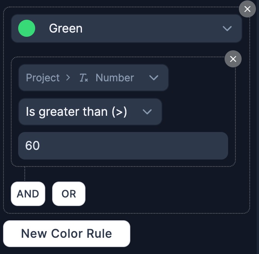Focus the value field containing 60

tap(123, 146)
